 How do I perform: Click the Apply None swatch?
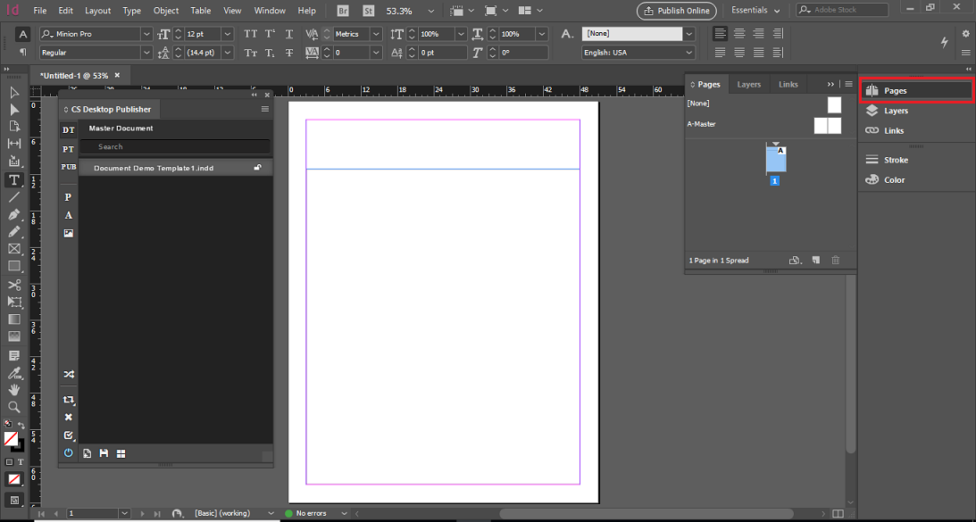tap(13, 480)
